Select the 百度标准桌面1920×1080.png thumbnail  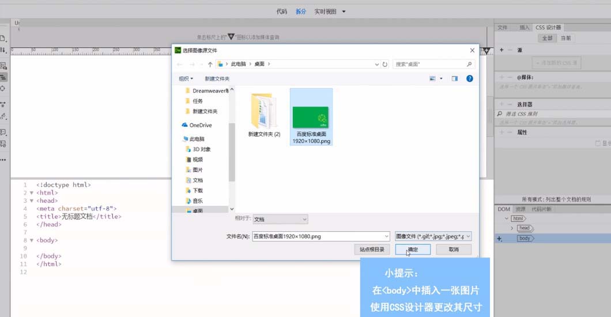pos(311,116)
